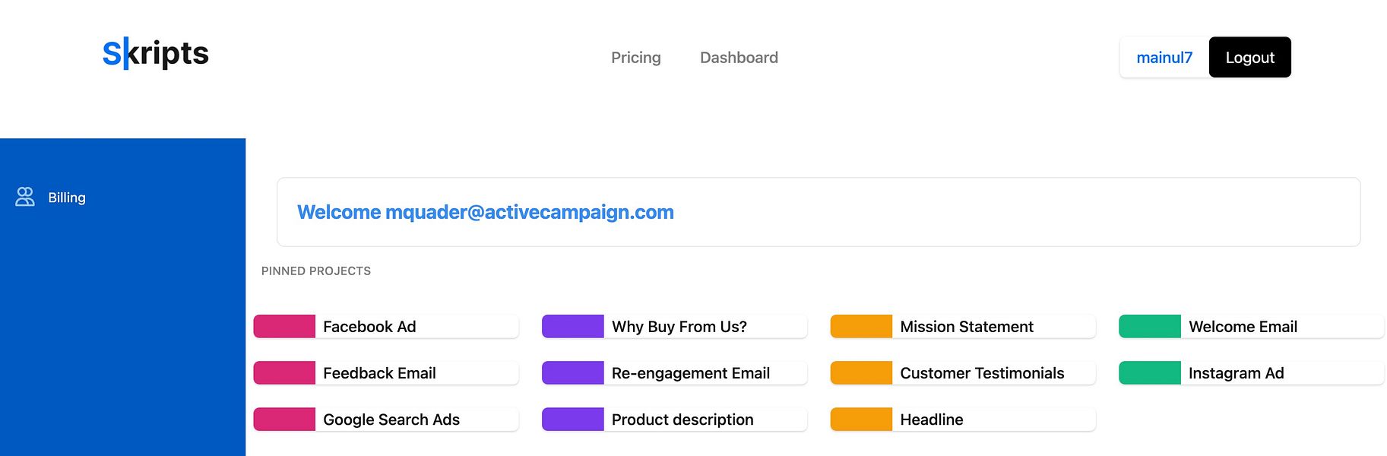Click the mainul7 username button
The width and height of the screenshot is (1387, 456).
[x=1164, y=58]
